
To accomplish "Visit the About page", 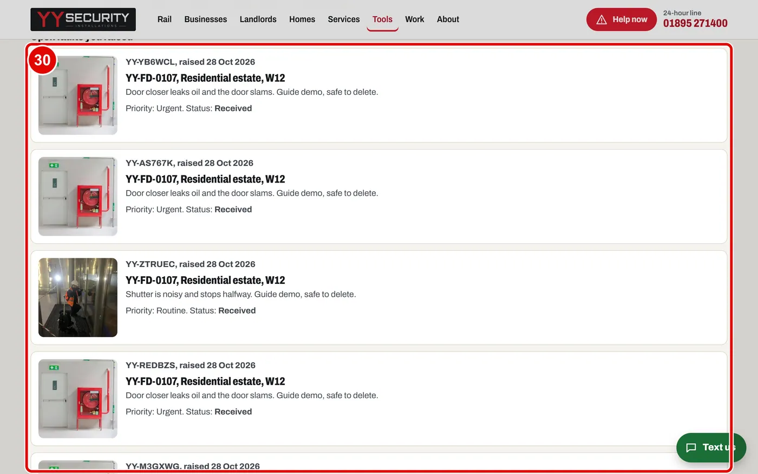I will 448,20.
